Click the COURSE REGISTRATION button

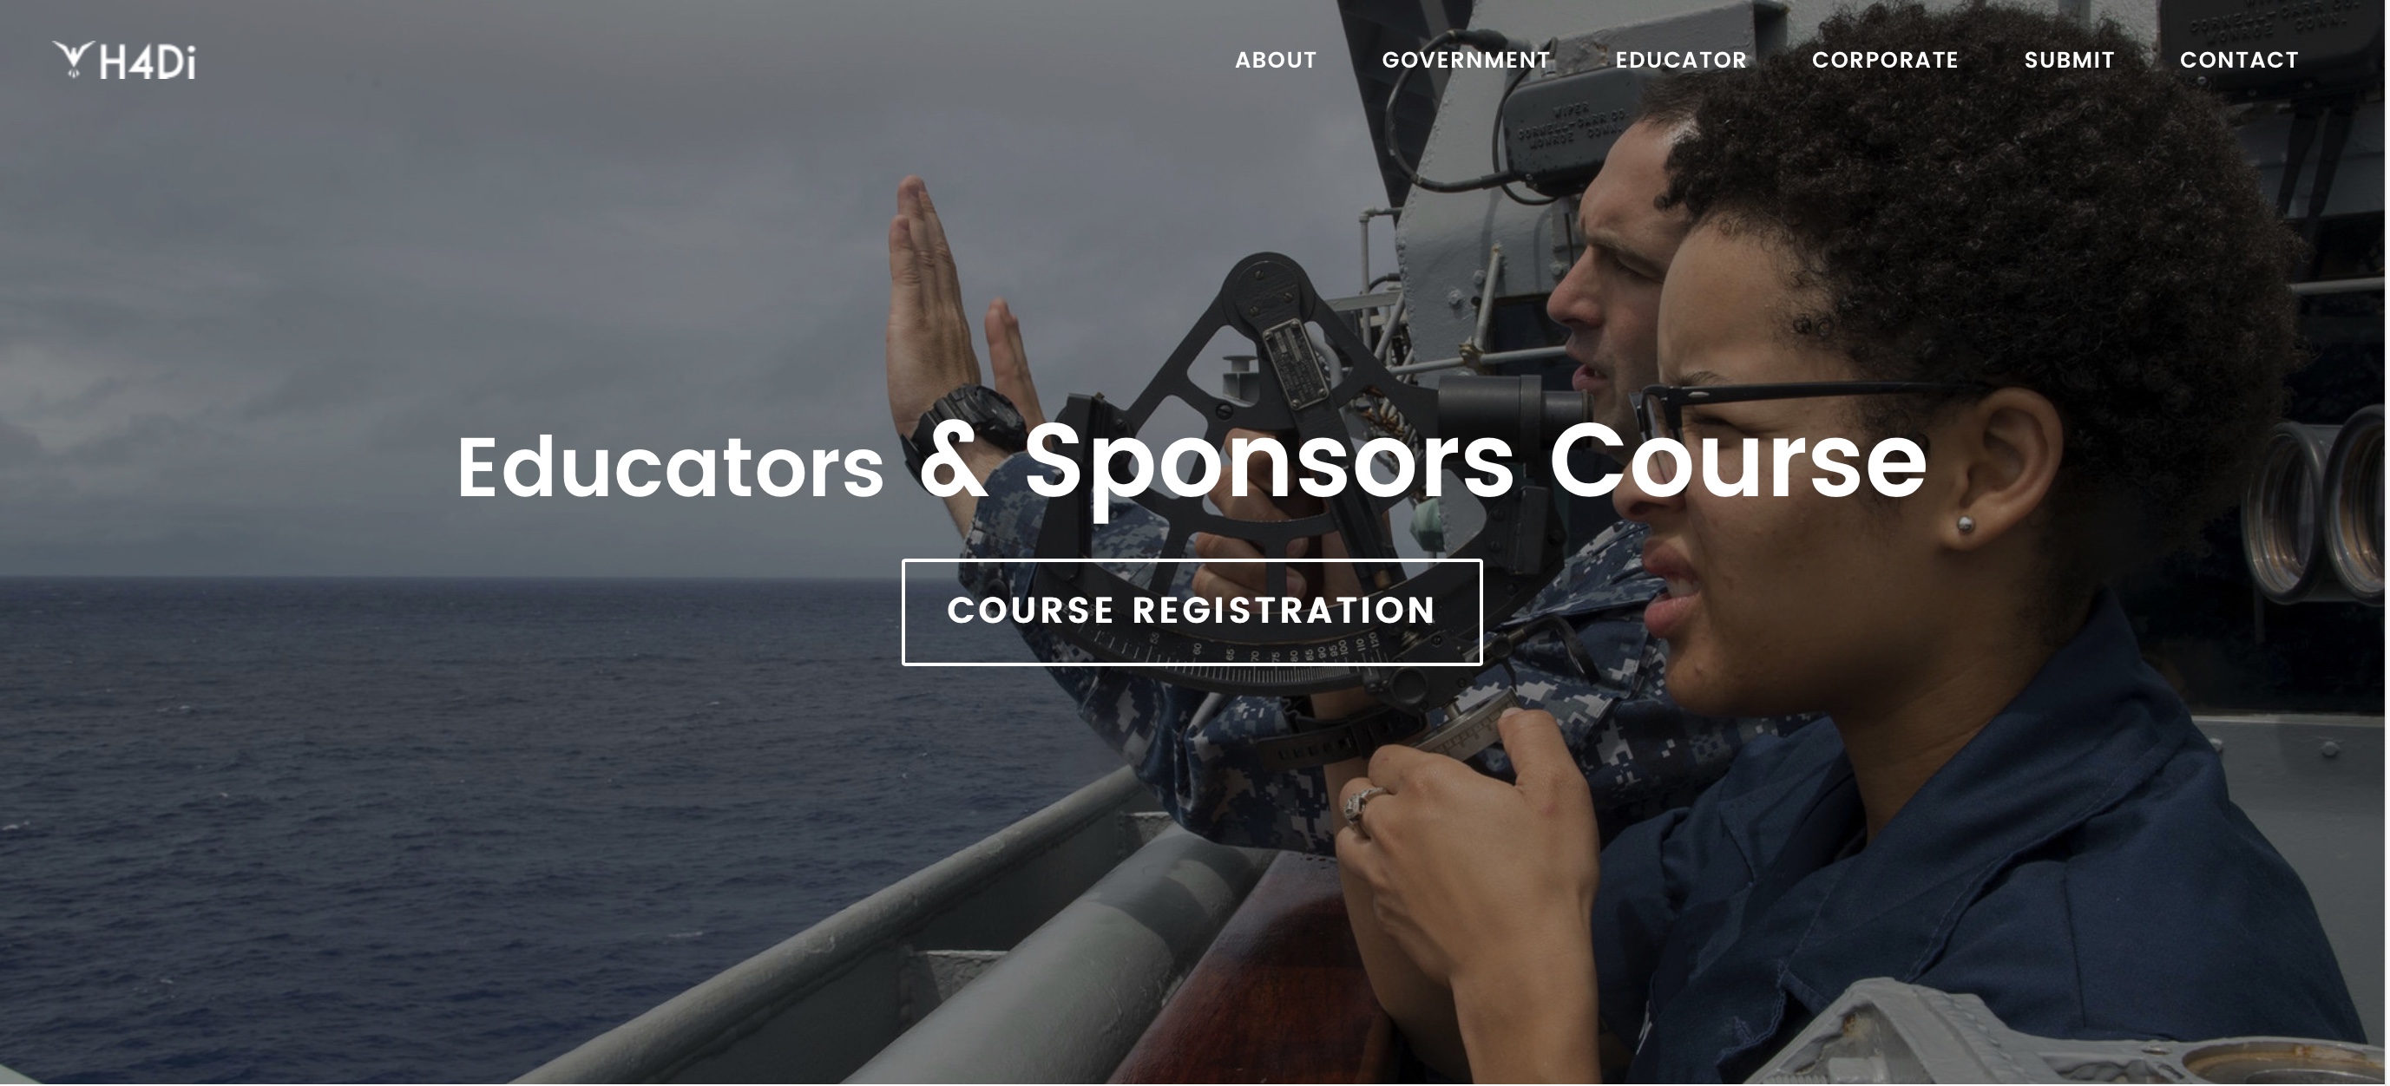pyautogui.click(x=1192, y=612)
